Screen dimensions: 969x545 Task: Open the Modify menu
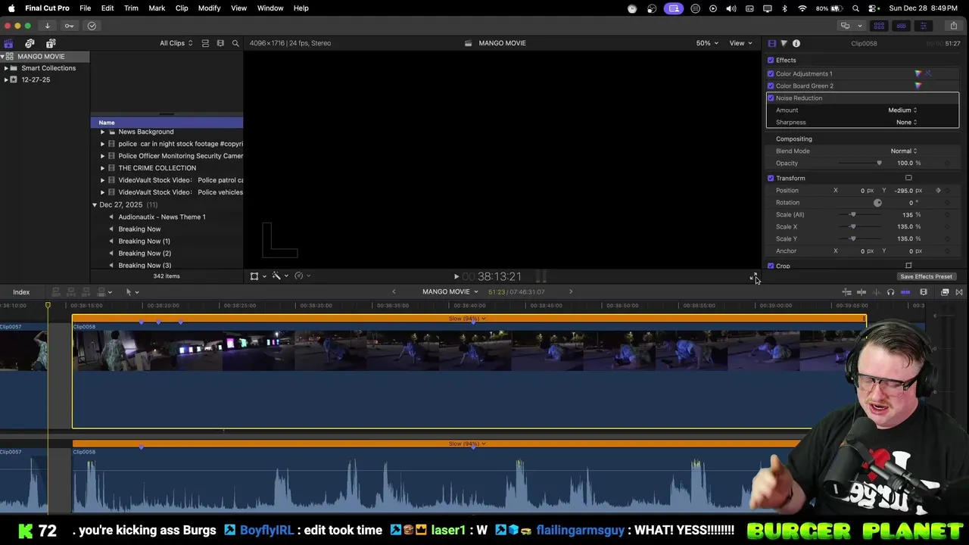point(209,8)
